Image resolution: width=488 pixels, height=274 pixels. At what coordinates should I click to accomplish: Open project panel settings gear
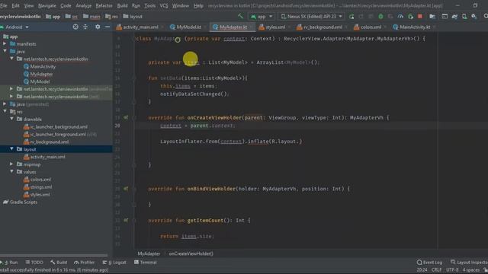(x=98, y=27)
